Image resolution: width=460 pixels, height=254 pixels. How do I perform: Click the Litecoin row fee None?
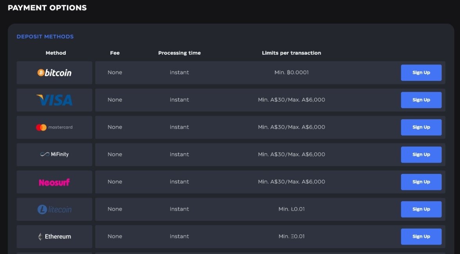(115, 209)
